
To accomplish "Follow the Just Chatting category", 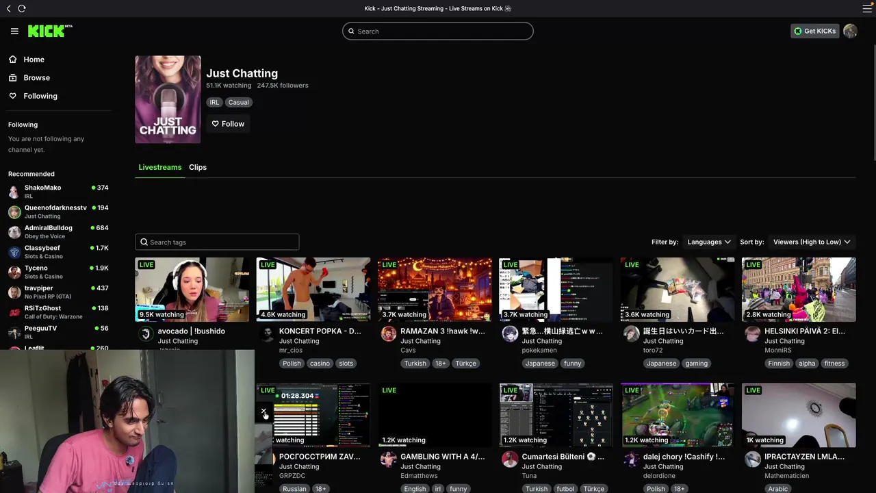I will tap(228, 124).
